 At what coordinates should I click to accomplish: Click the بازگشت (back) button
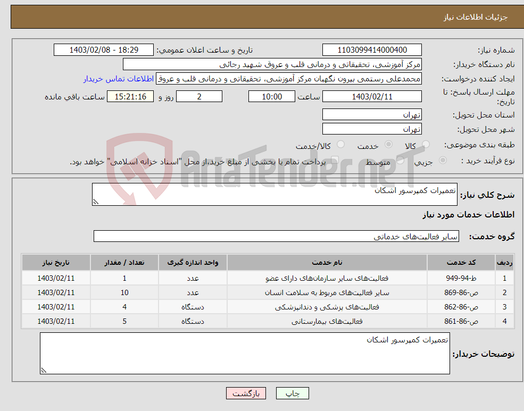click(x=246, y=393)
